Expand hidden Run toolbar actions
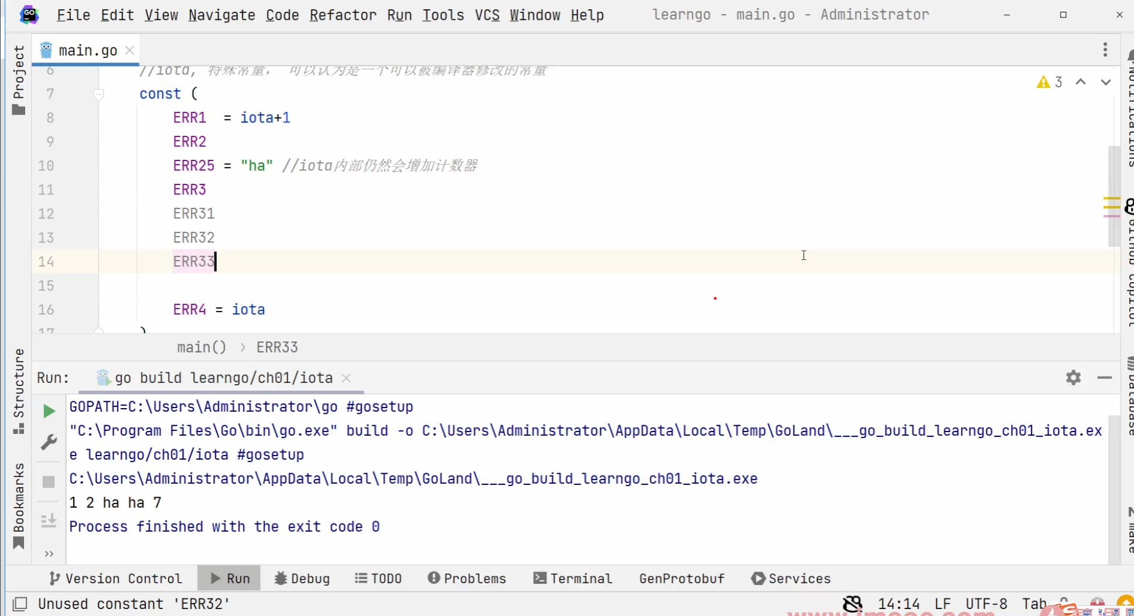 (49, 553)
